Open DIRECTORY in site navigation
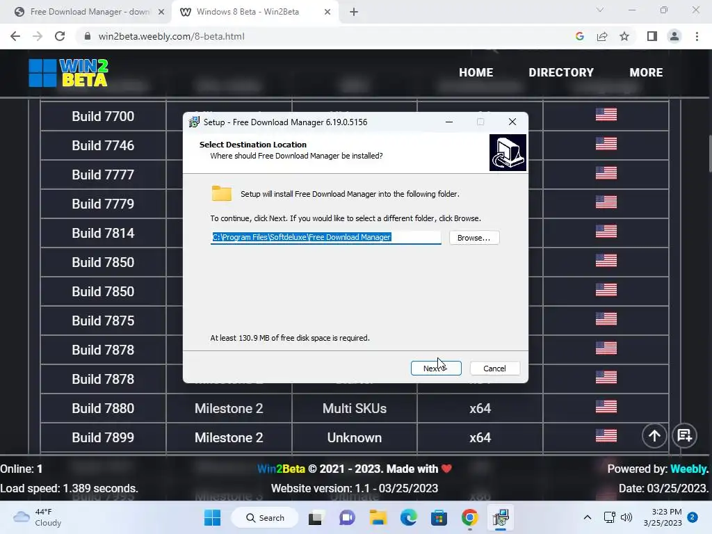This screenshot has height=534, width=712. [x=561, y=72]
